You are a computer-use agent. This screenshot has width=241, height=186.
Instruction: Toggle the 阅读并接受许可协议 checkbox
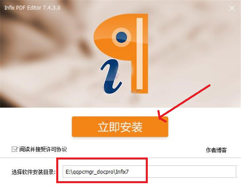(15, 149)
